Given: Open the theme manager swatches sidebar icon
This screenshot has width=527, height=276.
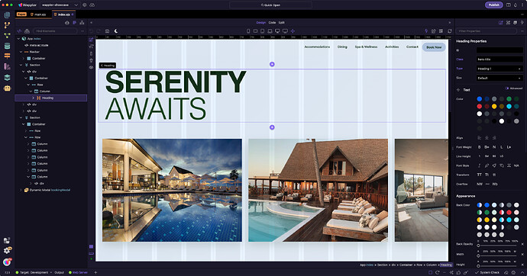Looking at the screenshot, I should [x=7, y=67].
